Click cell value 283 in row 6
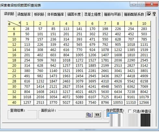Image resolution: width=159 pixels, height=132 pixels. pos(144,29)
